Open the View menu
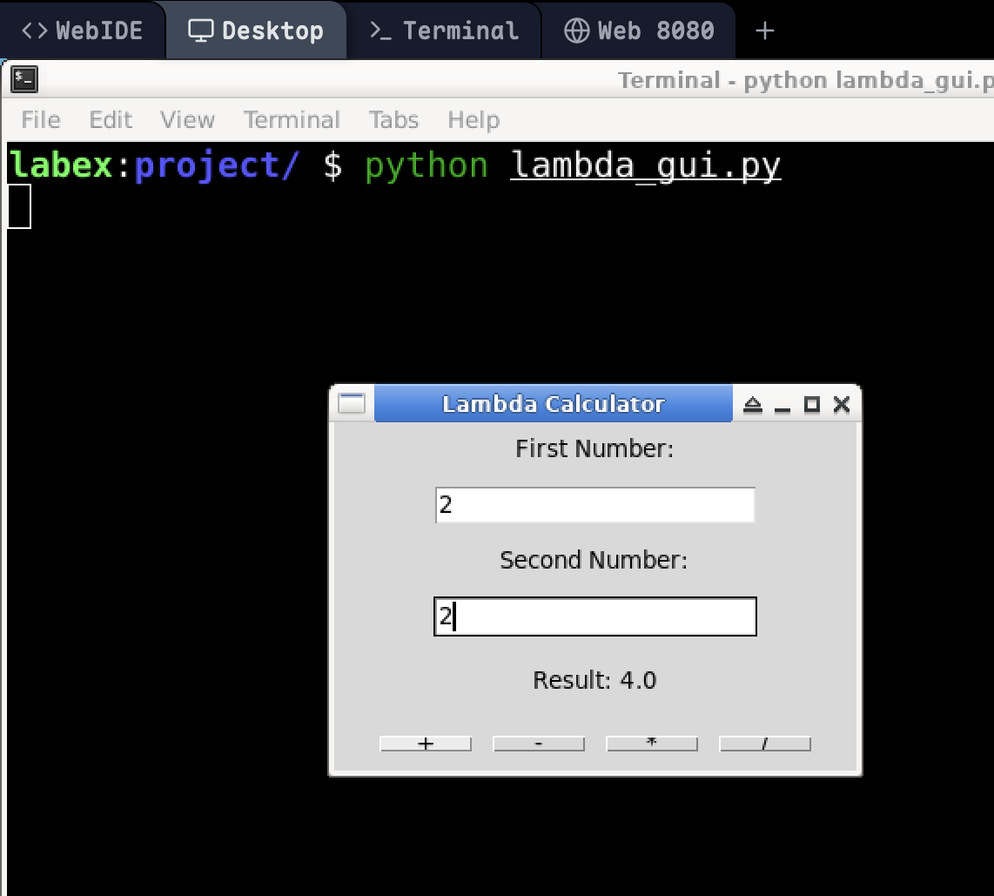Image resolution: width=994 pixels, height=896 pixels. tap(186, 119)
